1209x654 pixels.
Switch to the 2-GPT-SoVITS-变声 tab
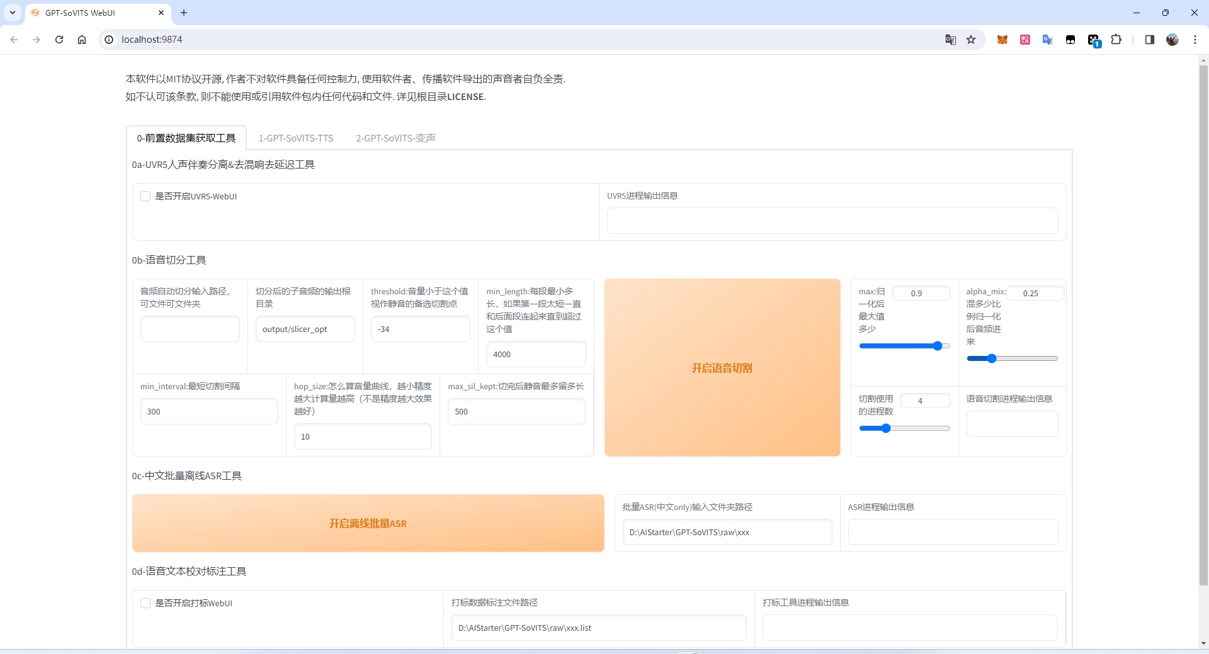tap(395, 138)
